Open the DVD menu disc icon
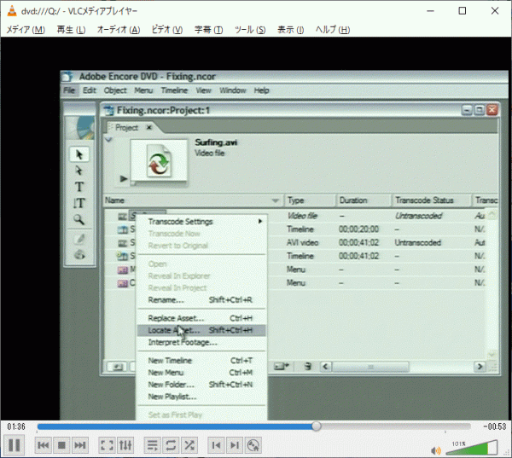The width and height of the screenshot is (512, 458). pyautogui.click(x=253, y=445)
